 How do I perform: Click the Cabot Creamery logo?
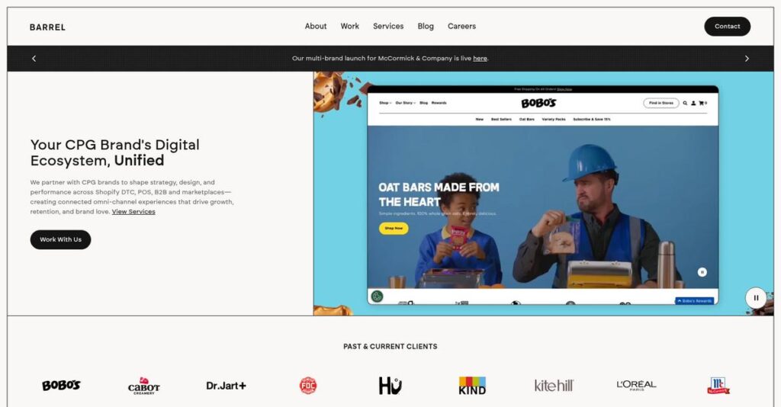(x=144, y=386)
